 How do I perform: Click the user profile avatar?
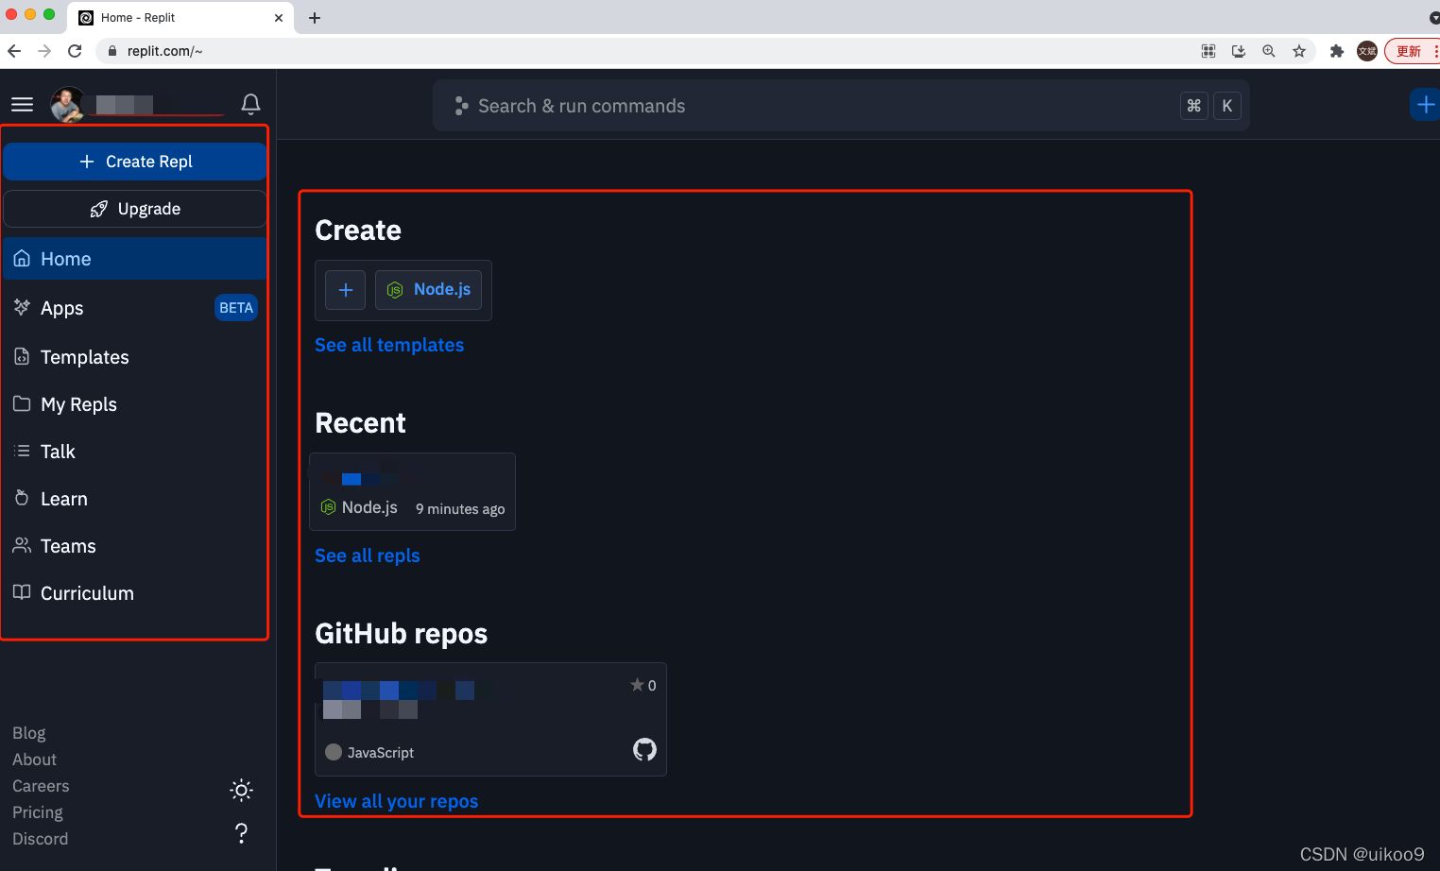[x=67, y=104]
